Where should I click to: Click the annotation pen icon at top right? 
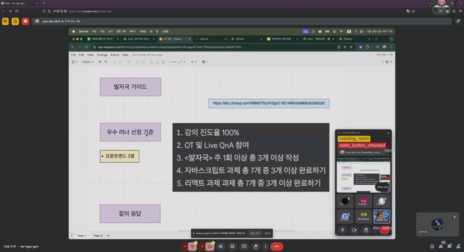tap(458, 21)
